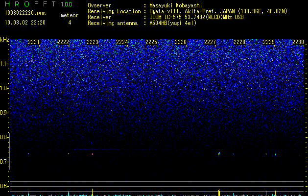The image size is (308, 196).
Task: Click the bright meteor echo just after 2227
Action: pyautogui.click(x=219, y=154)
